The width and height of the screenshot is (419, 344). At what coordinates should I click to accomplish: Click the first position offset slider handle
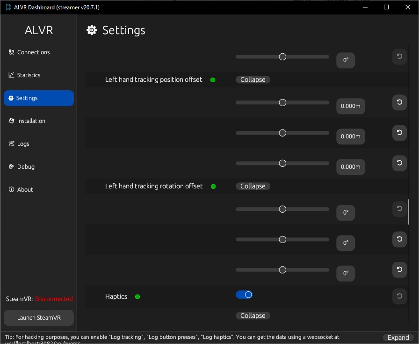click(282, 103)
